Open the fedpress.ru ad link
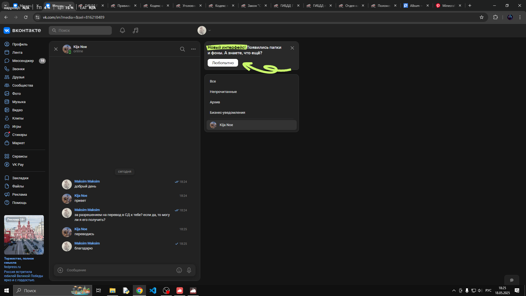526x296 pixels. pyautogui.click(x=12, y=267)
